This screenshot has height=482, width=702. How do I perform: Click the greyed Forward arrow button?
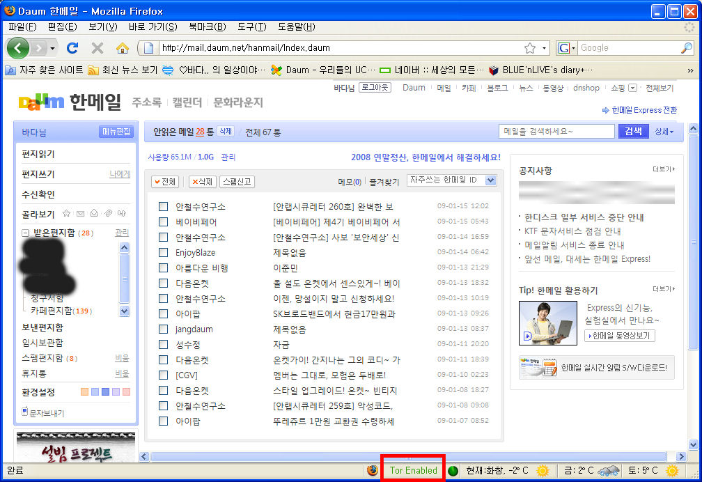[39, 48]
